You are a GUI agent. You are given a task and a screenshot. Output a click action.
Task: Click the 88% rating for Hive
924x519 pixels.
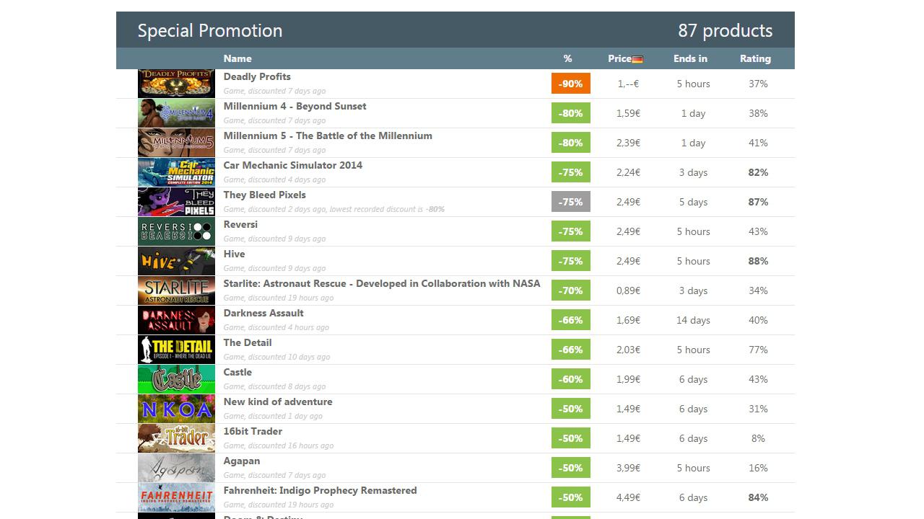coord(758,261)
